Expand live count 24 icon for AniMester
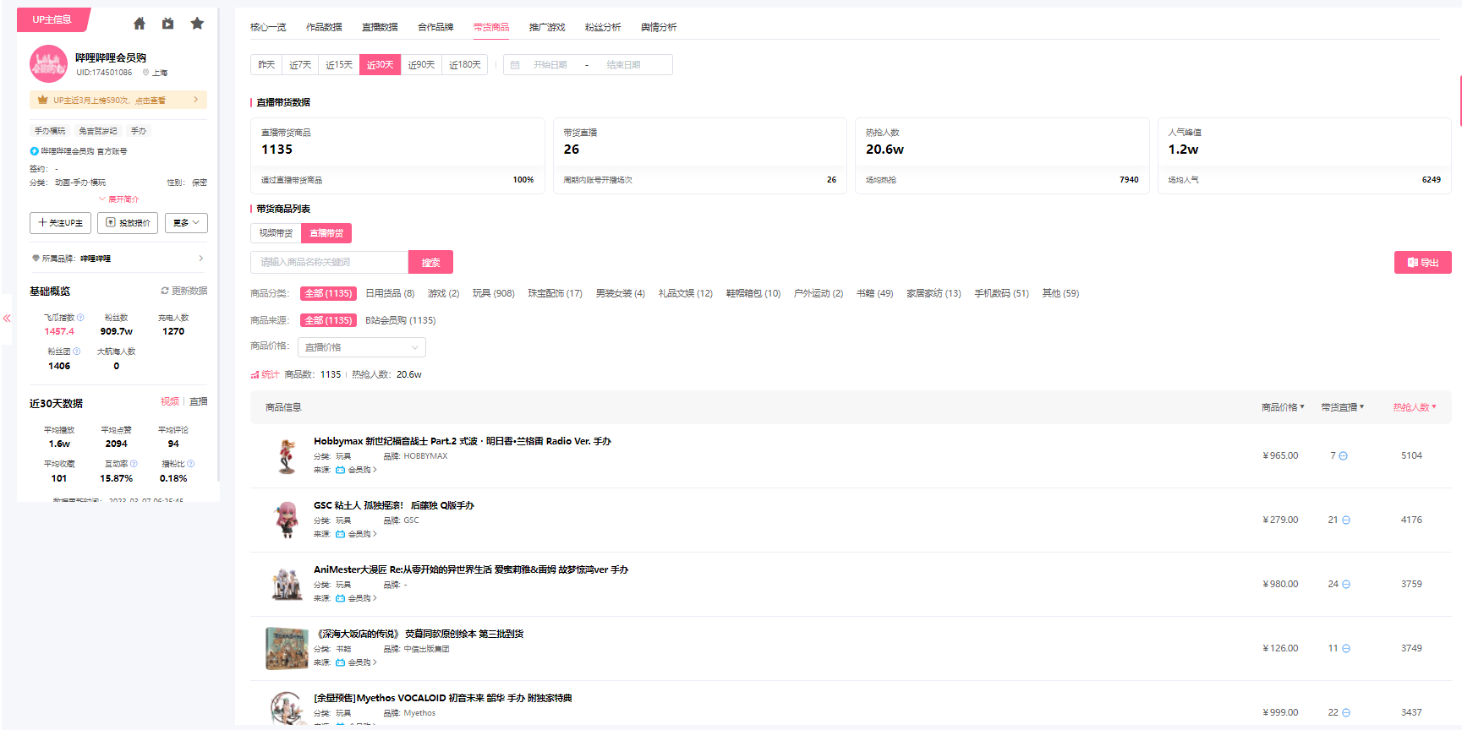The image size is (1462, 730). 1346,585
